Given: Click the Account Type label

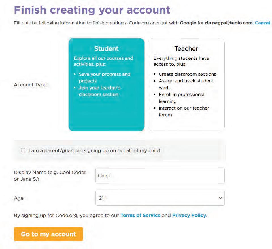Looking at the screenshot, I should point(30,85).
